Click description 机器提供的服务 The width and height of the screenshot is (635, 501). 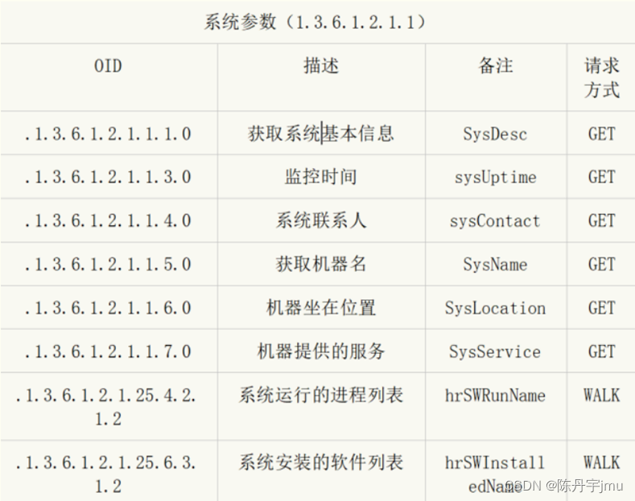coord(321,351)
